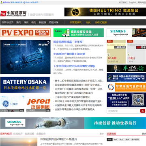Click the 更多 link beside 政策与经济
This screenshot has width=146, height=146.
pos(102,134)
